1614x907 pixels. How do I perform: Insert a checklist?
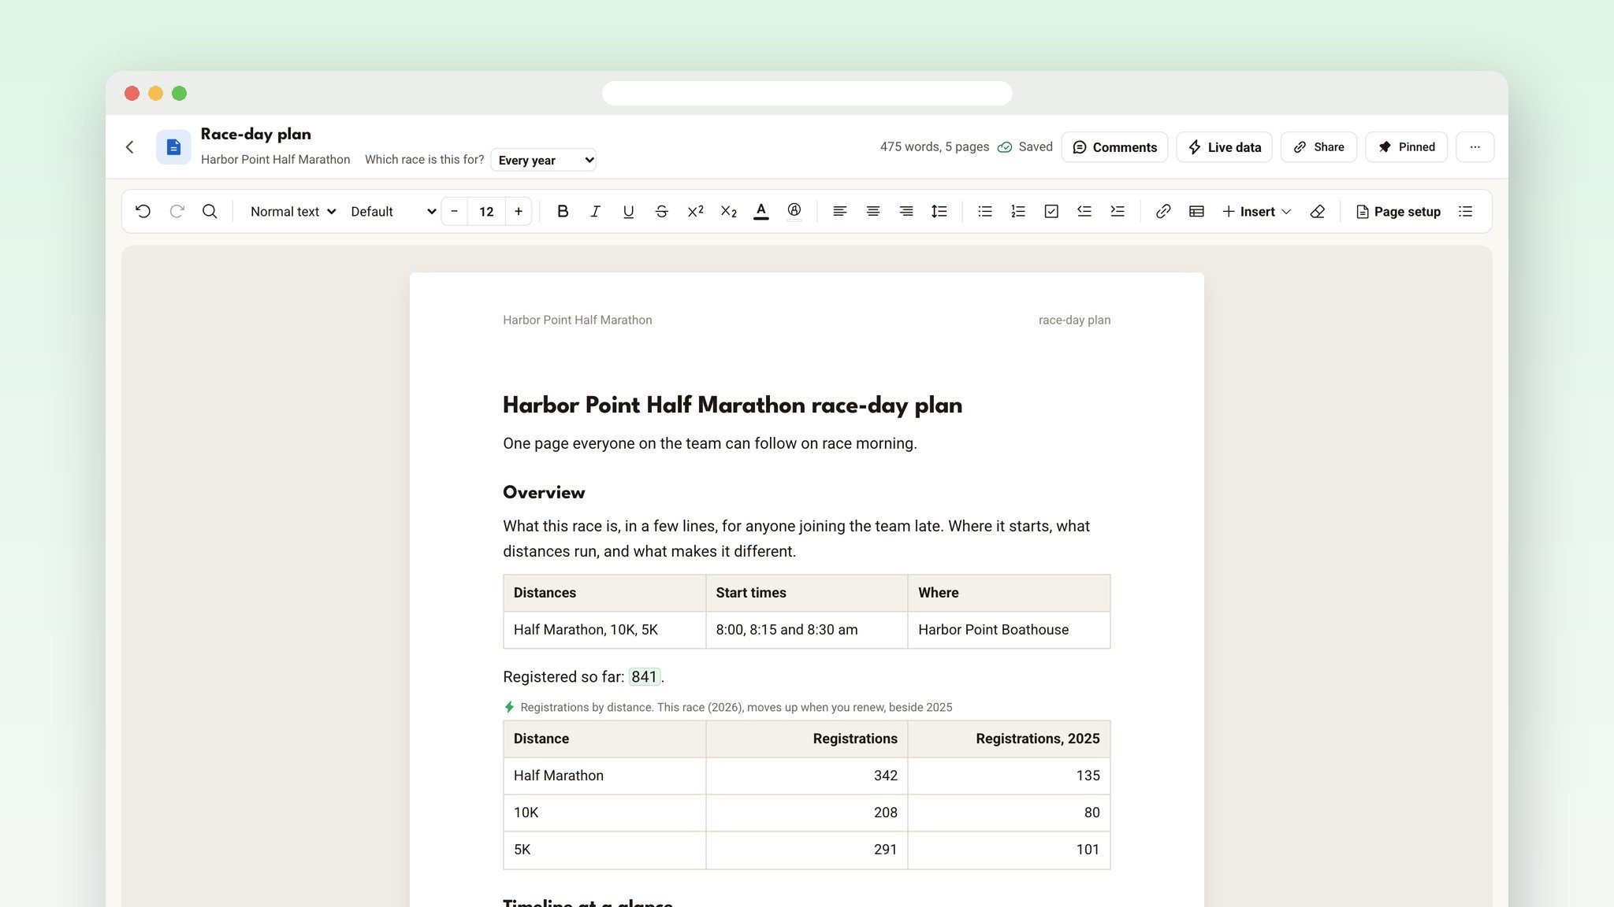coord(1051,211)
